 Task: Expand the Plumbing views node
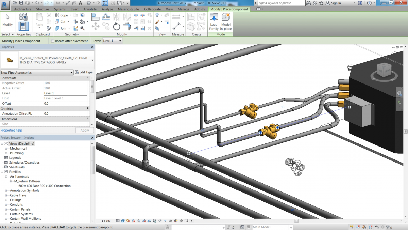[6, 153]
